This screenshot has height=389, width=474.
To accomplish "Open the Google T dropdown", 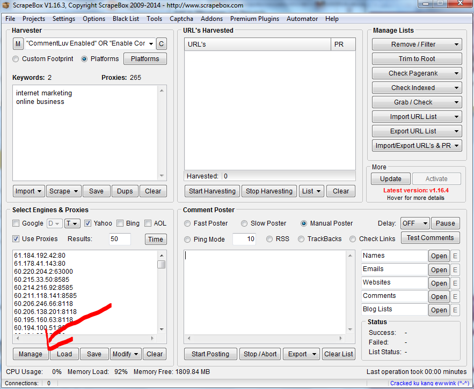I will 72,223.
